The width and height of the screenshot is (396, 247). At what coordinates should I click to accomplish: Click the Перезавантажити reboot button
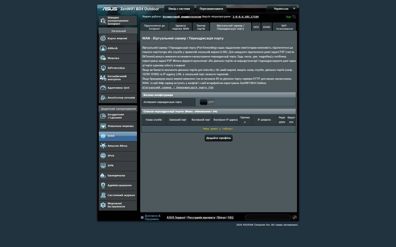coord(211,9)
